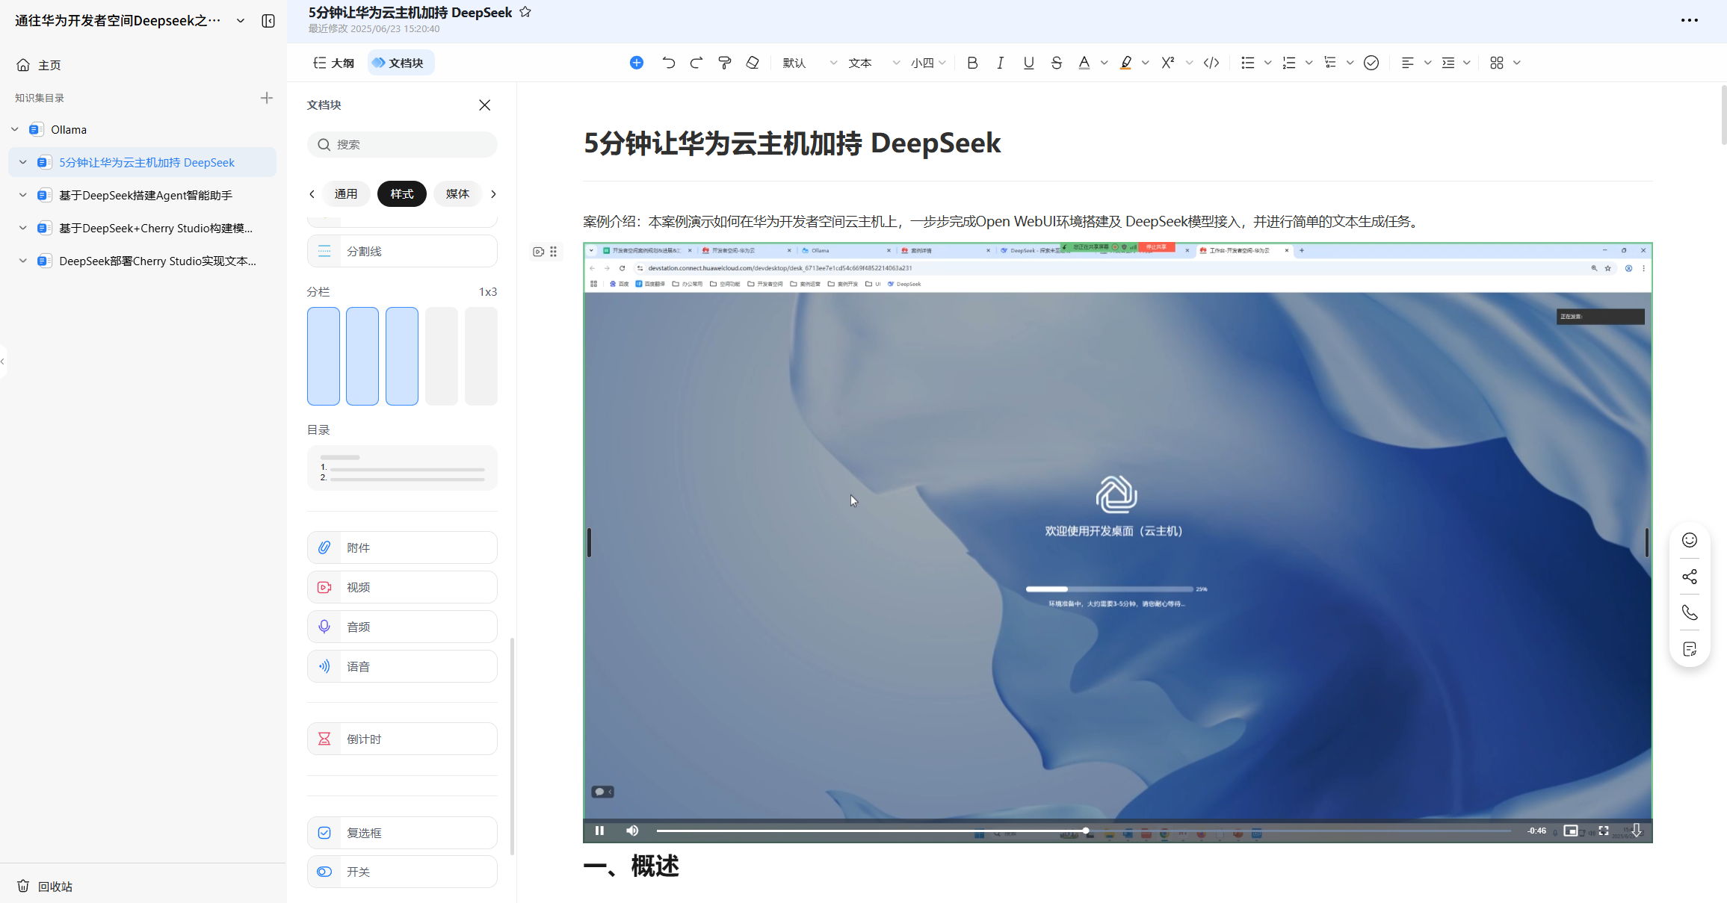Open the grid layout toolbar icon
This screenshot has width=1727, height=903.
pyautogui.click(x=1497, y=63)
